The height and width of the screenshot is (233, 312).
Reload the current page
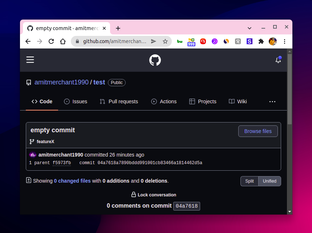[x=51, y=41]
